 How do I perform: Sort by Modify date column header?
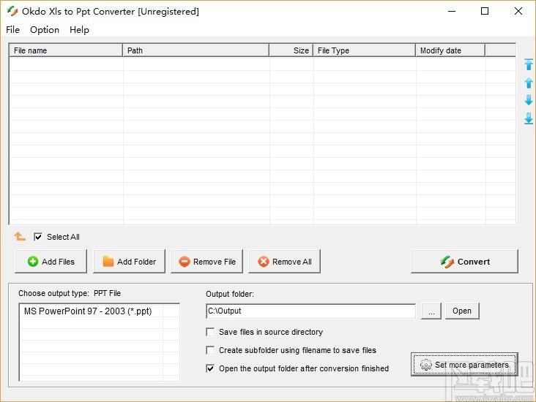(x=450, y=50)
